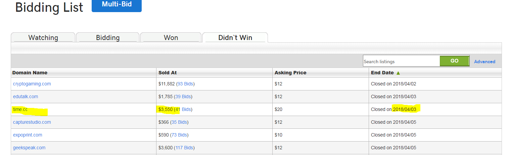Image resolution: width=509 pixels, height=155 pixels.
Task: Open the cryptogaming.com domain link
Action: coord(32,84)
